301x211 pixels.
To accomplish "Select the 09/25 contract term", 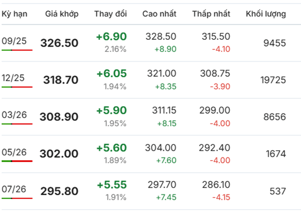I will 14,41.
